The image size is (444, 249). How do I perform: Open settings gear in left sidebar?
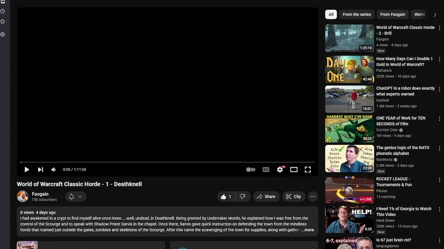click(x=2, y=34)
